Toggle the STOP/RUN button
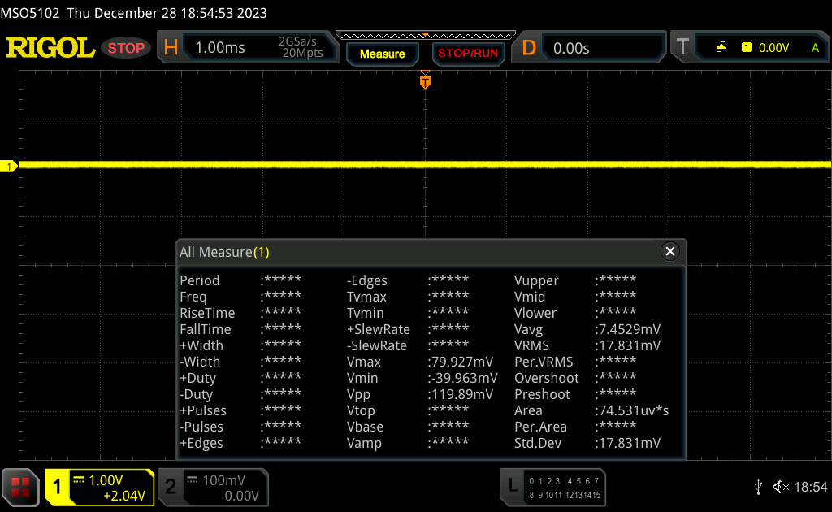Screen dimensions: 832x512 pyautogui.click(x=468, y=53)
